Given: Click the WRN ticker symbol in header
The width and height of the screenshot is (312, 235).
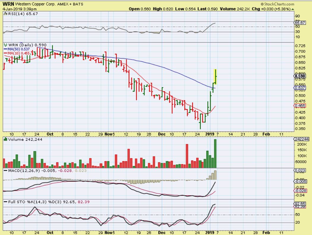Looking at the screenshot, I should [x=7, y=4].
